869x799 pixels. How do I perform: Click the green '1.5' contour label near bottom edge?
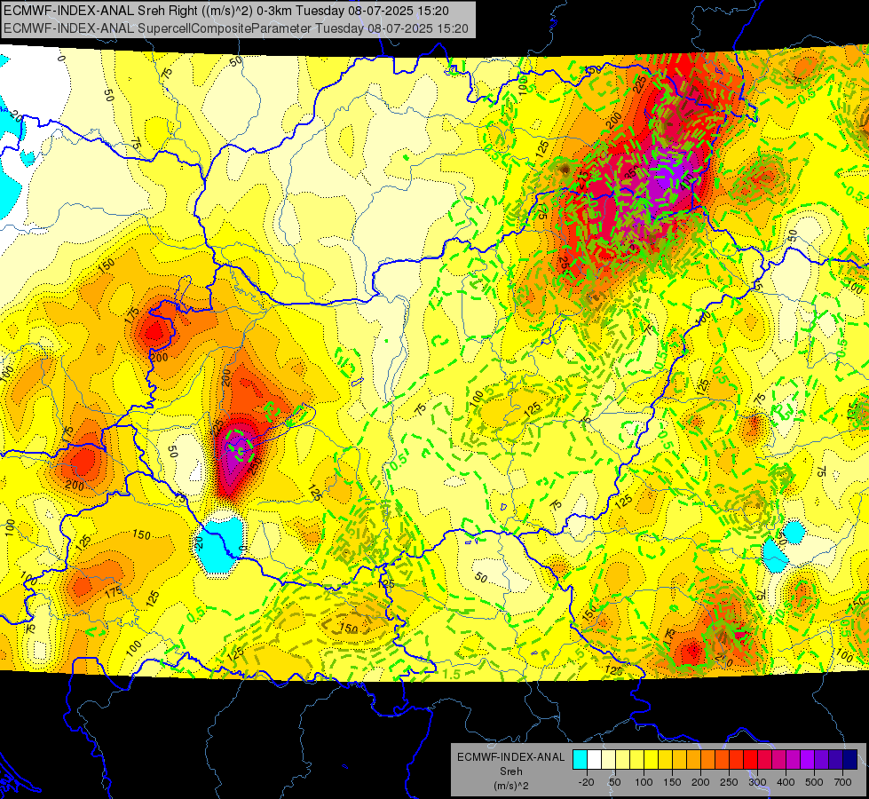point(452,674)
